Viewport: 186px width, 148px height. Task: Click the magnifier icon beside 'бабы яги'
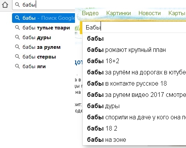click(x=17, y=66)
